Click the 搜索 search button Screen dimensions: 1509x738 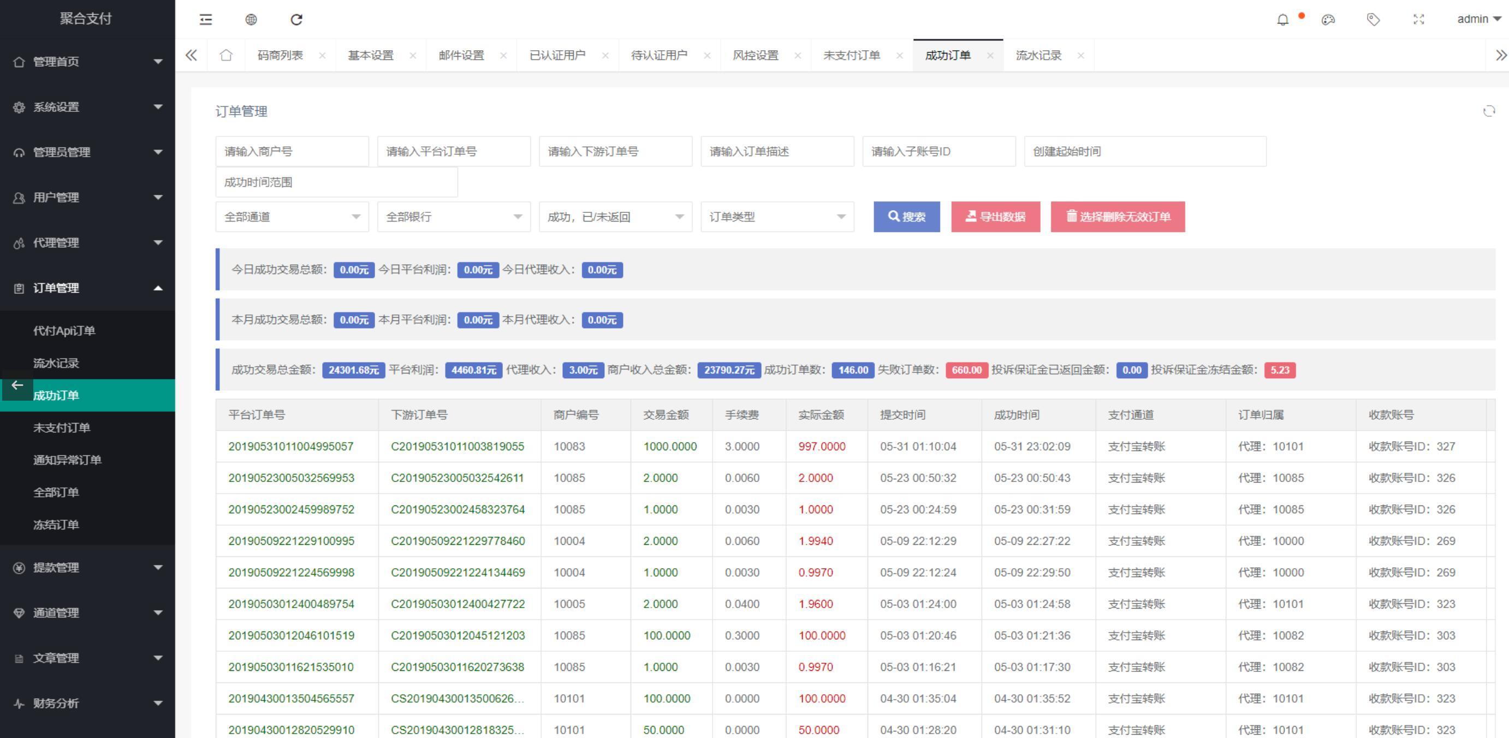tap(906, 217)
